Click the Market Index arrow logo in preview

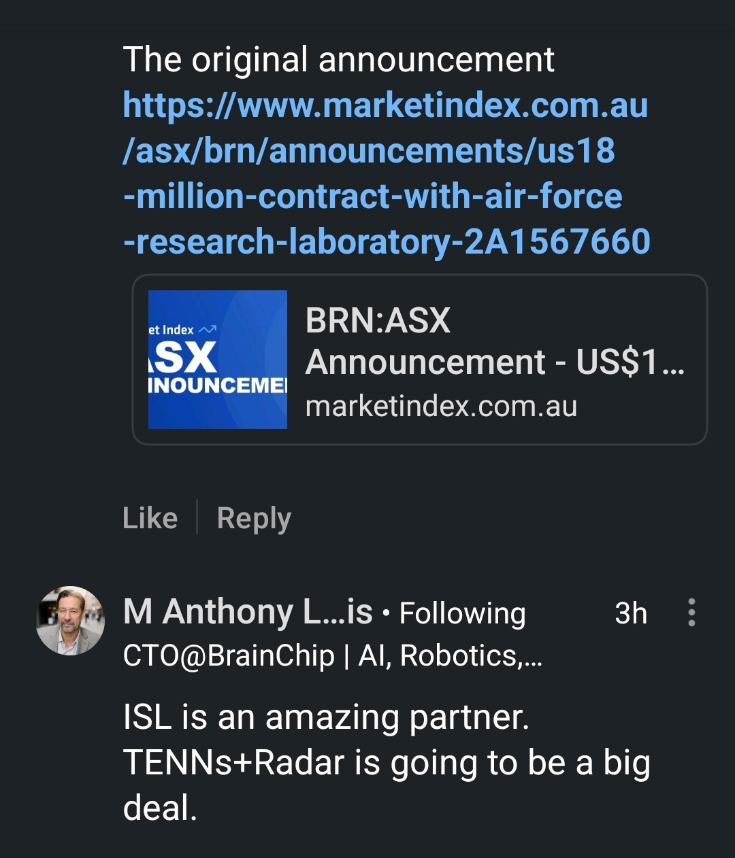(207, 329)
